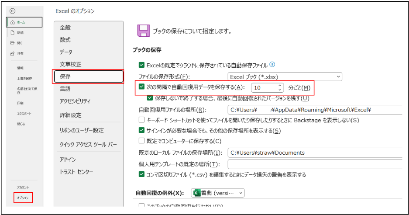This screenshot has width=409, height=215.
Task: Select the 保存 options category
Action: (x=89, y=76)
